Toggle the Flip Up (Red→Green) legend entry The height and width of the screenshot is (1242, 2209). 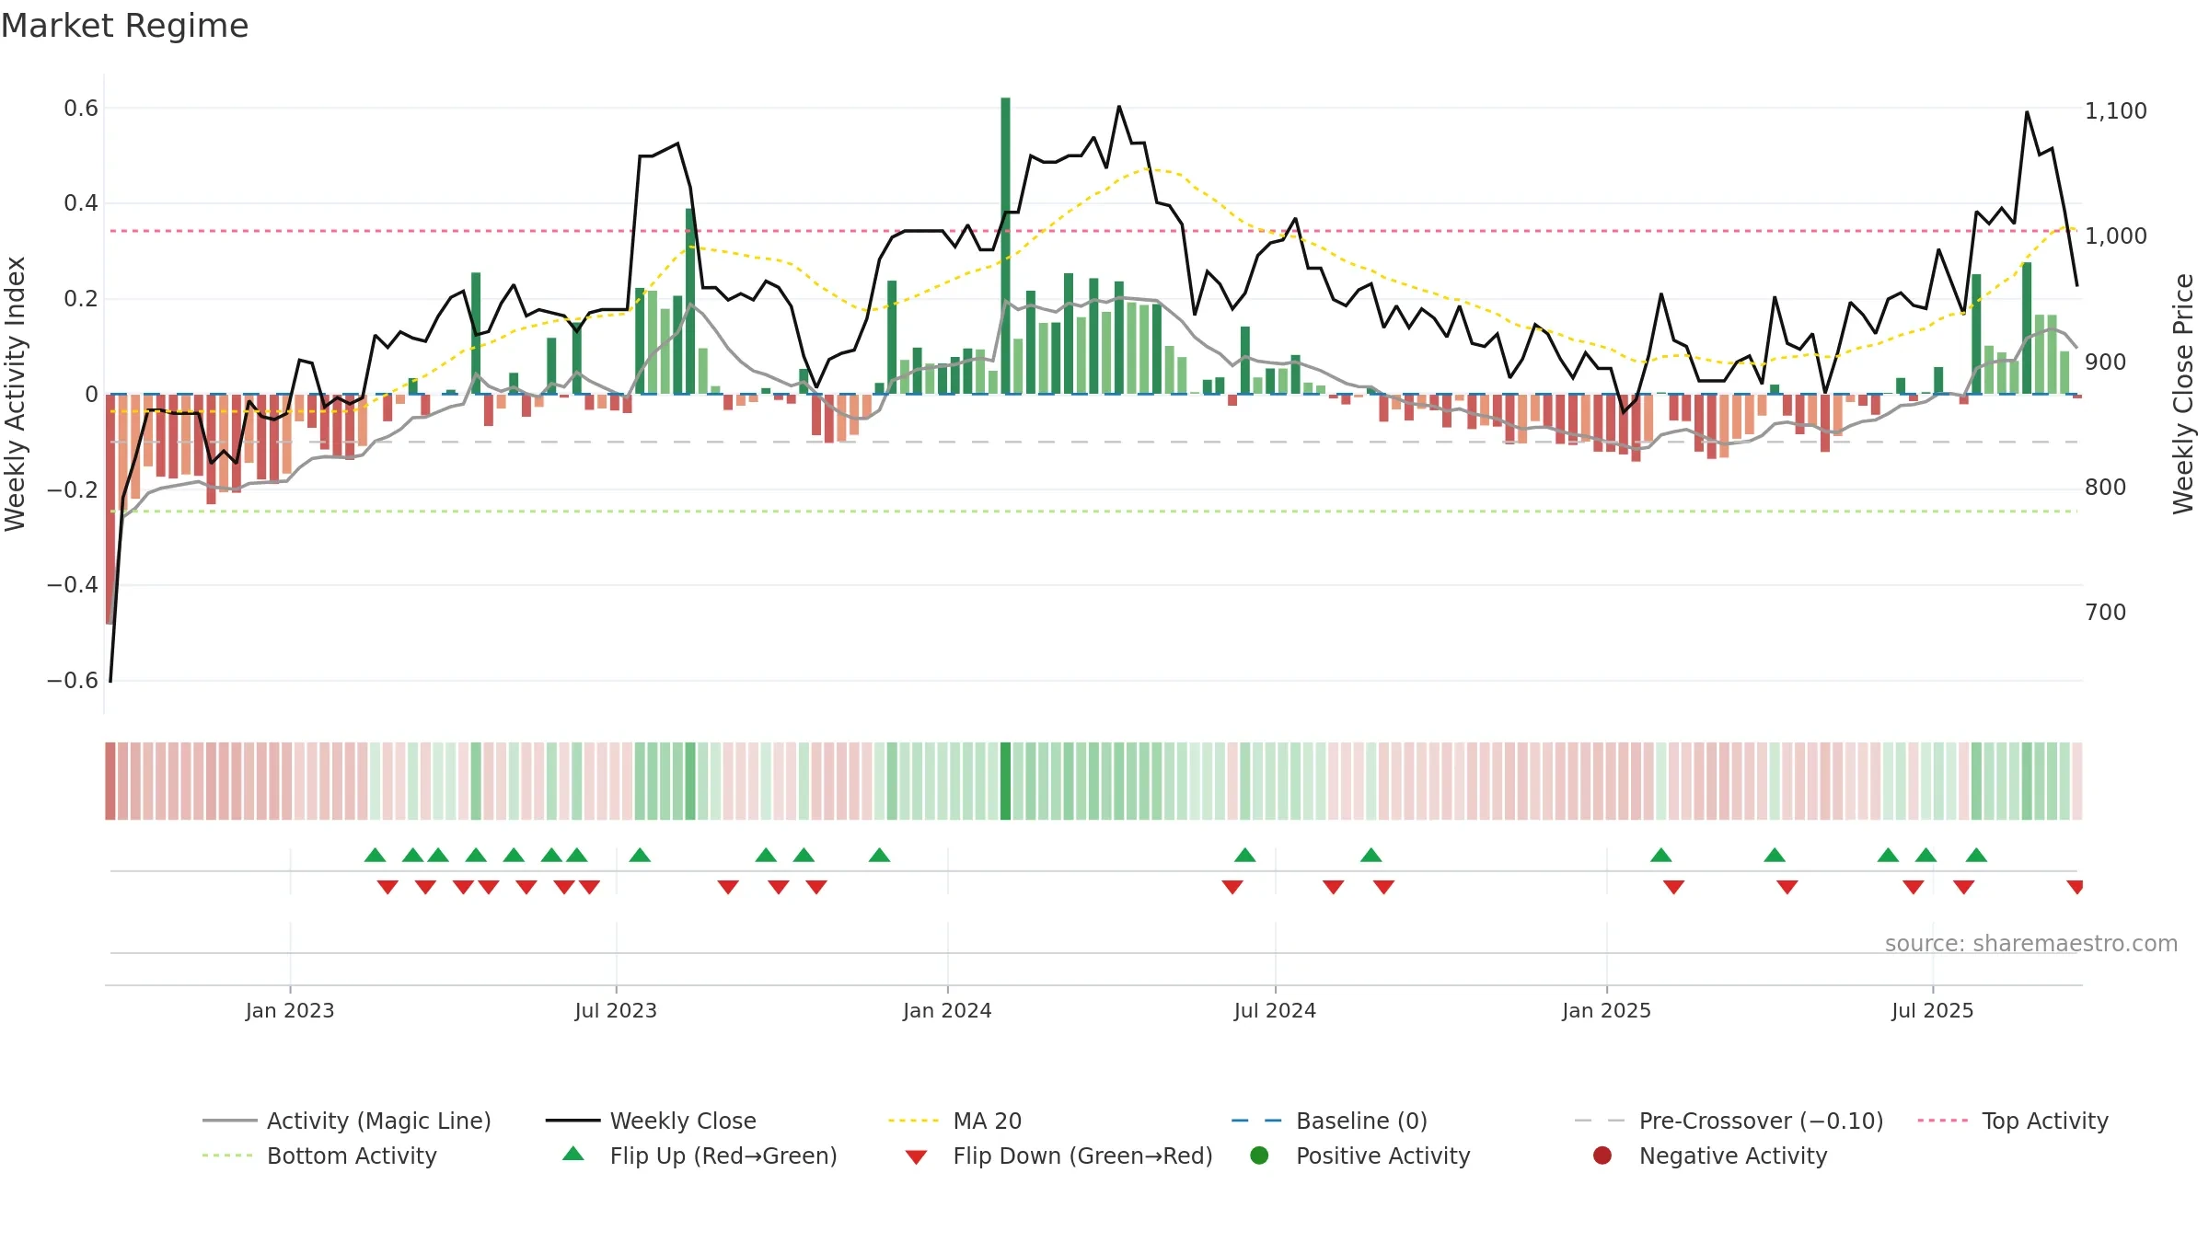click(700, 1156)
